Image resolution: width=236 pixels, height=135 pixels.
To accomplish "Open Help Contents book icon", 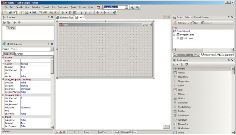I will click(x=114, y=12).
